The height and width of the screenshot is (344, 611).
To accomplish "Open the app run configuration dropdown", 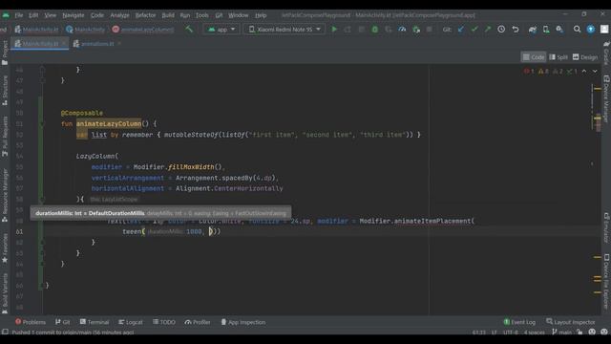I will coord(221,30).
